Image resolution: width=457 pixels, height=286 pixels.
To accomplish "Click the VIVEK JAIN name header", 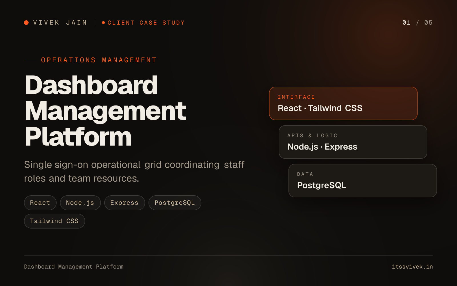I will tap(60, 23).
